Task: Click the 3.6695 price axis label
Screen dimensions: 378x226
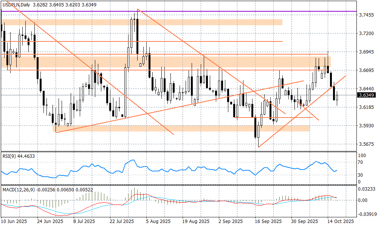Action: click(x=366, y=70)
